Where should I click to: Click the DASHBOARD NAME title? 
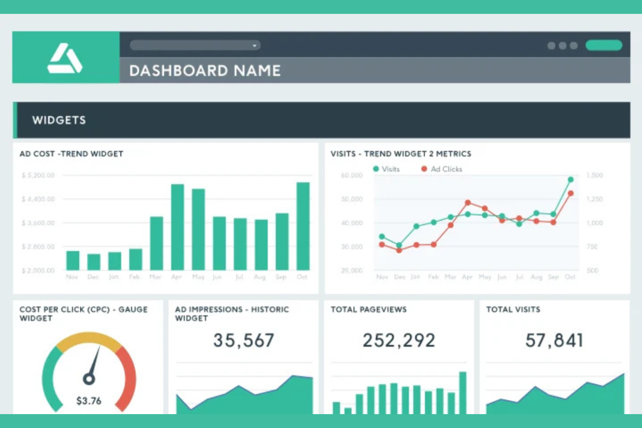(x=205, y=70)
